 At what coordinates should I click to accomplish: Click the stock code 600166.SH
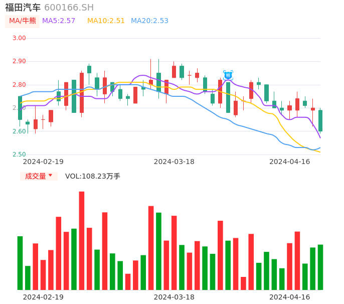click(x=69, y=8)
